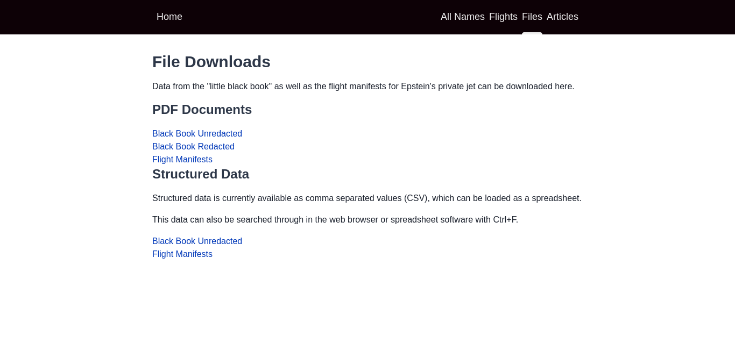
Task: Download Black Book Unredacted PDF under PDF Documents
Action: pos(197,134)
